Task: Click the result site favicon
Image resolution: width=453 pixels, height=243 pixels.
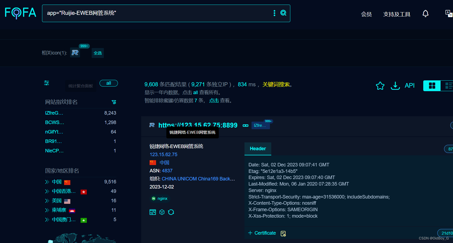Action: [x=152, y=125]
